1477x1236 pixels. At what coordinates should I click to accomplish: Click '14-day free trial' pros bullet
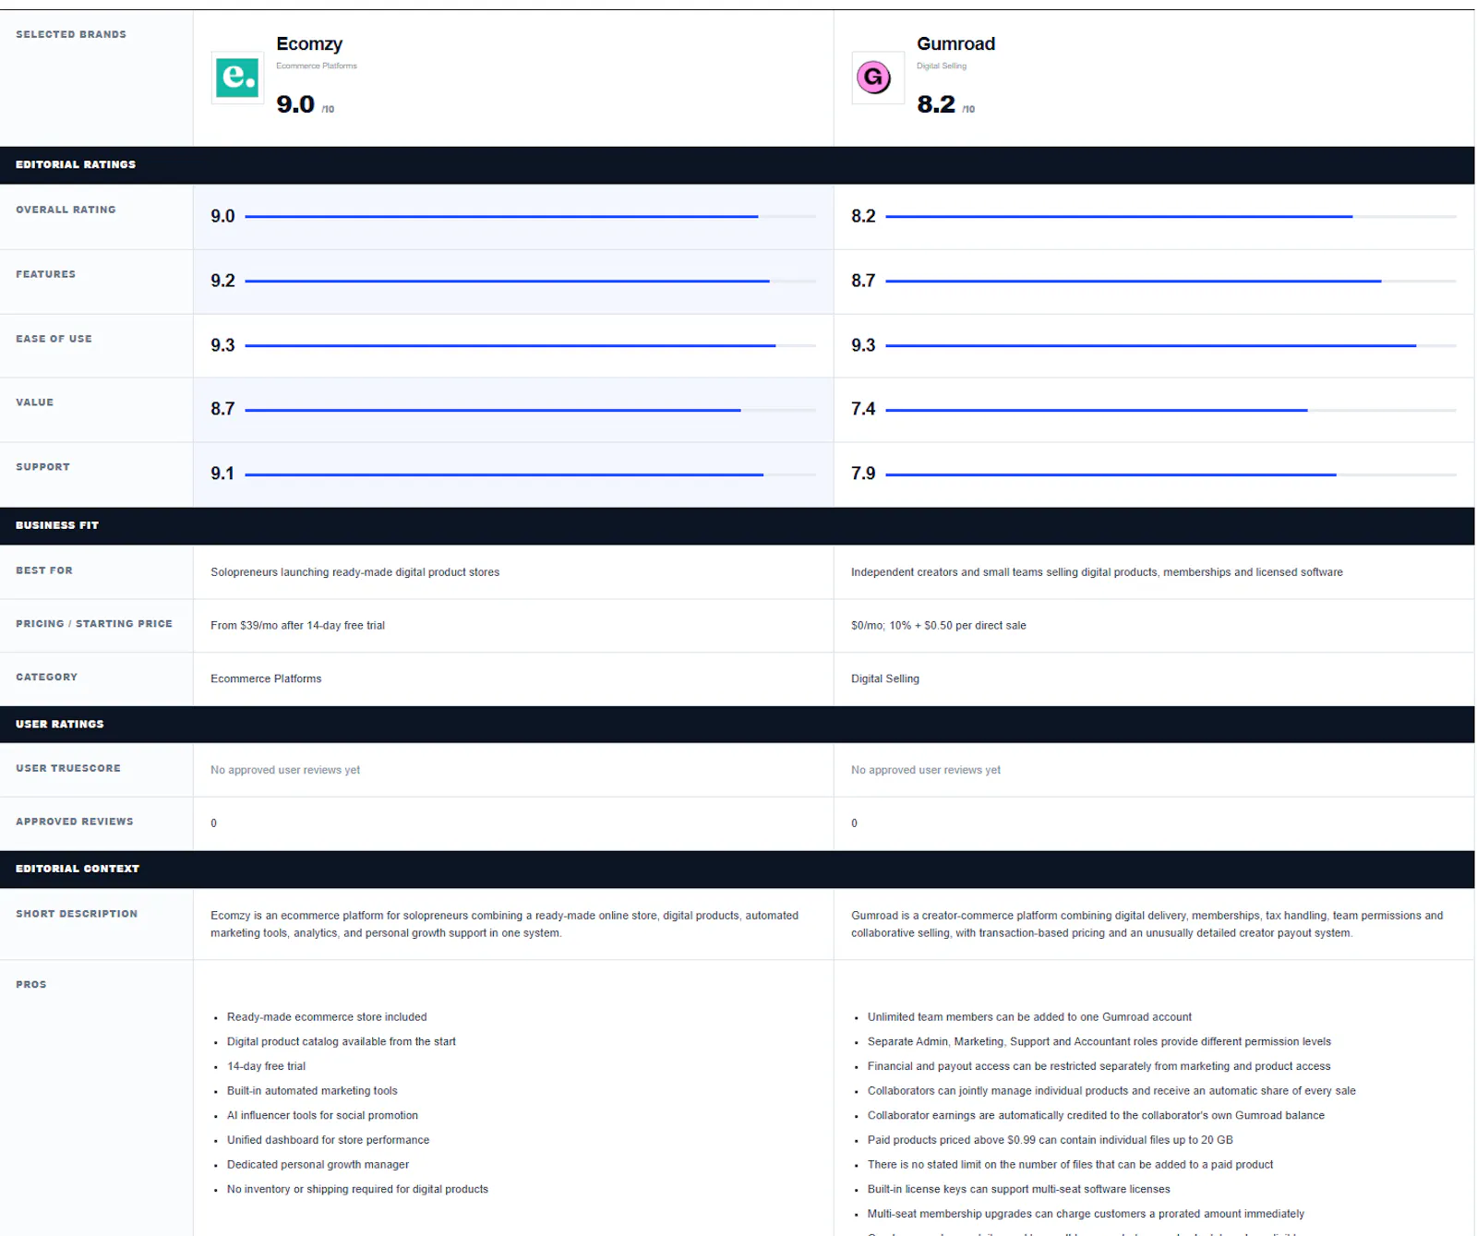tap(266, 1066)
